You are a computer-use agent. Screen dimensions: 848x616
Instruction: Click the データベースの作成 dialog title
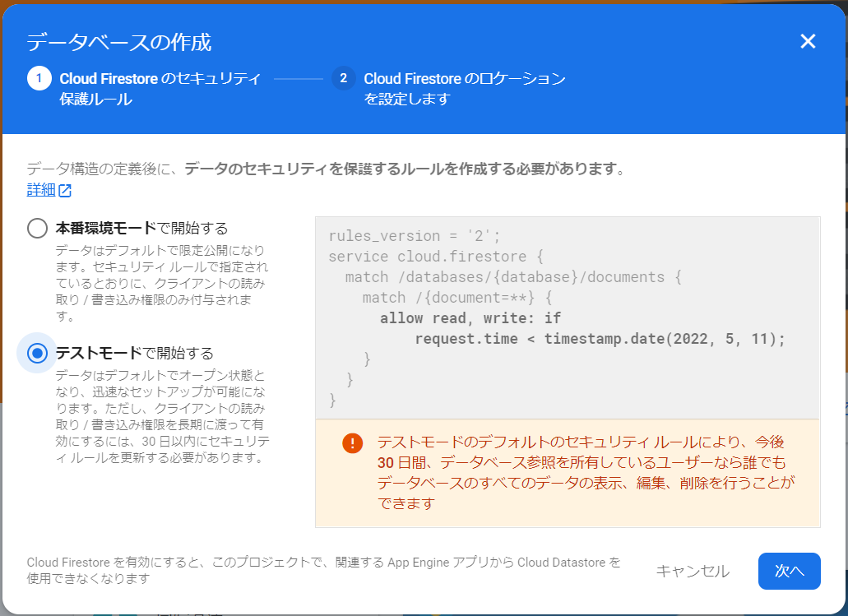(x=119, y=42)
